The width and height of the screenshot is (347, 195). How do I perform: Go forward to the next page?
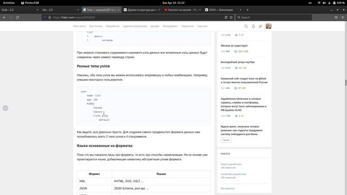(x=11, y=17)
